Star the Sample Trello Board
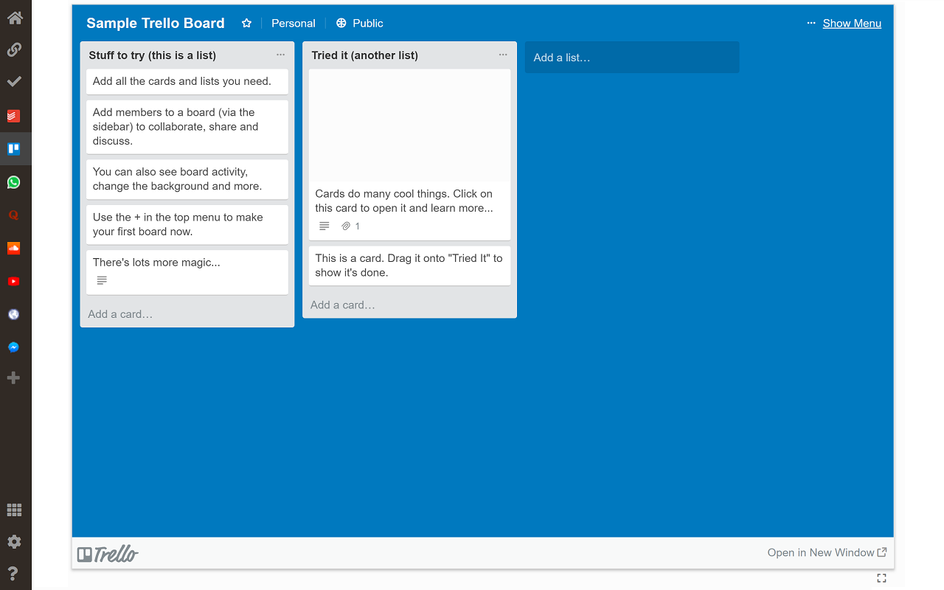Viewport: 944px width, 590px height. pyautogui.click(x=247, y=23)
